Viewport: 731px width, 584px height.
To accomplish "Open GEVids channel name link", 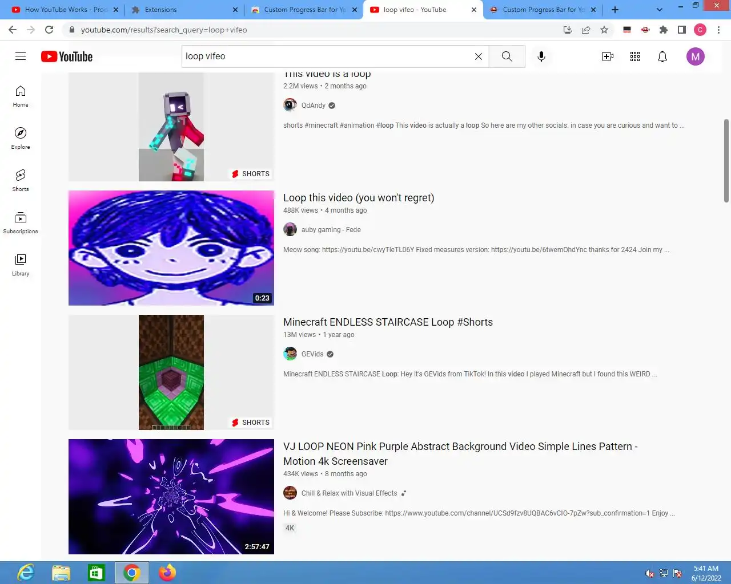I will coord(312,354).
